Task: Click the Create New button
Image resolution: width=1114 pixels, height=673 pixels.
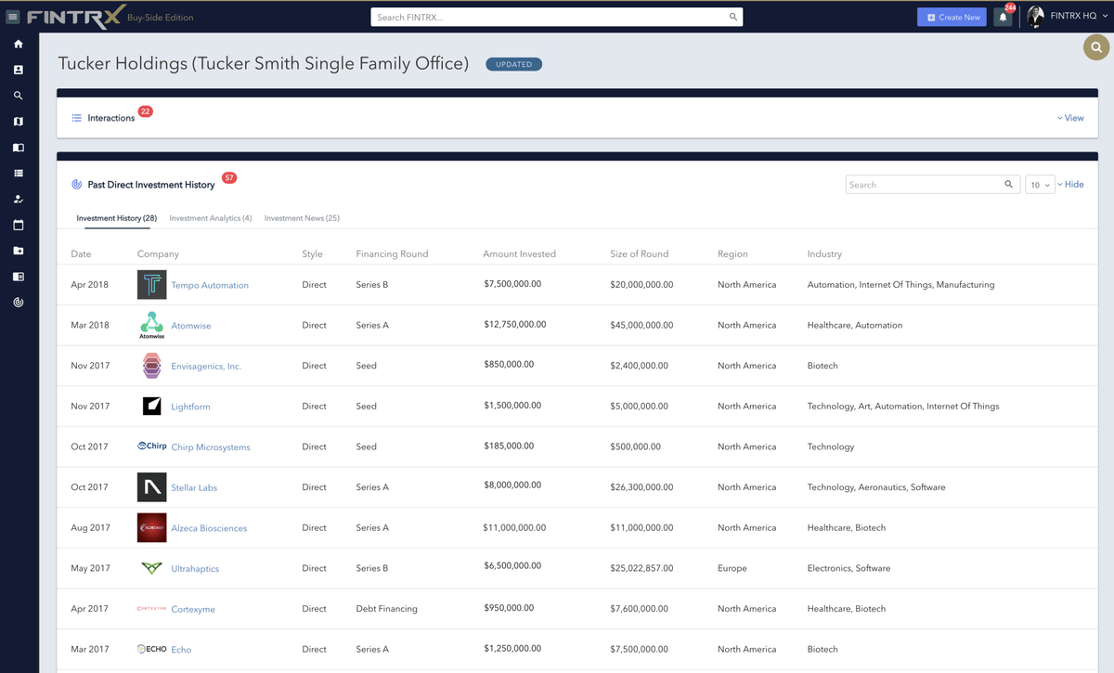Action: pyautogui.click(x=952, y=17)
